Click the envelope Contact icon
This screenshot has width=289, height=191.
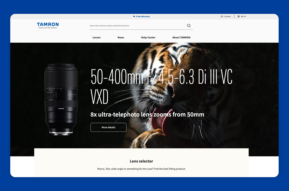point(222,16)
